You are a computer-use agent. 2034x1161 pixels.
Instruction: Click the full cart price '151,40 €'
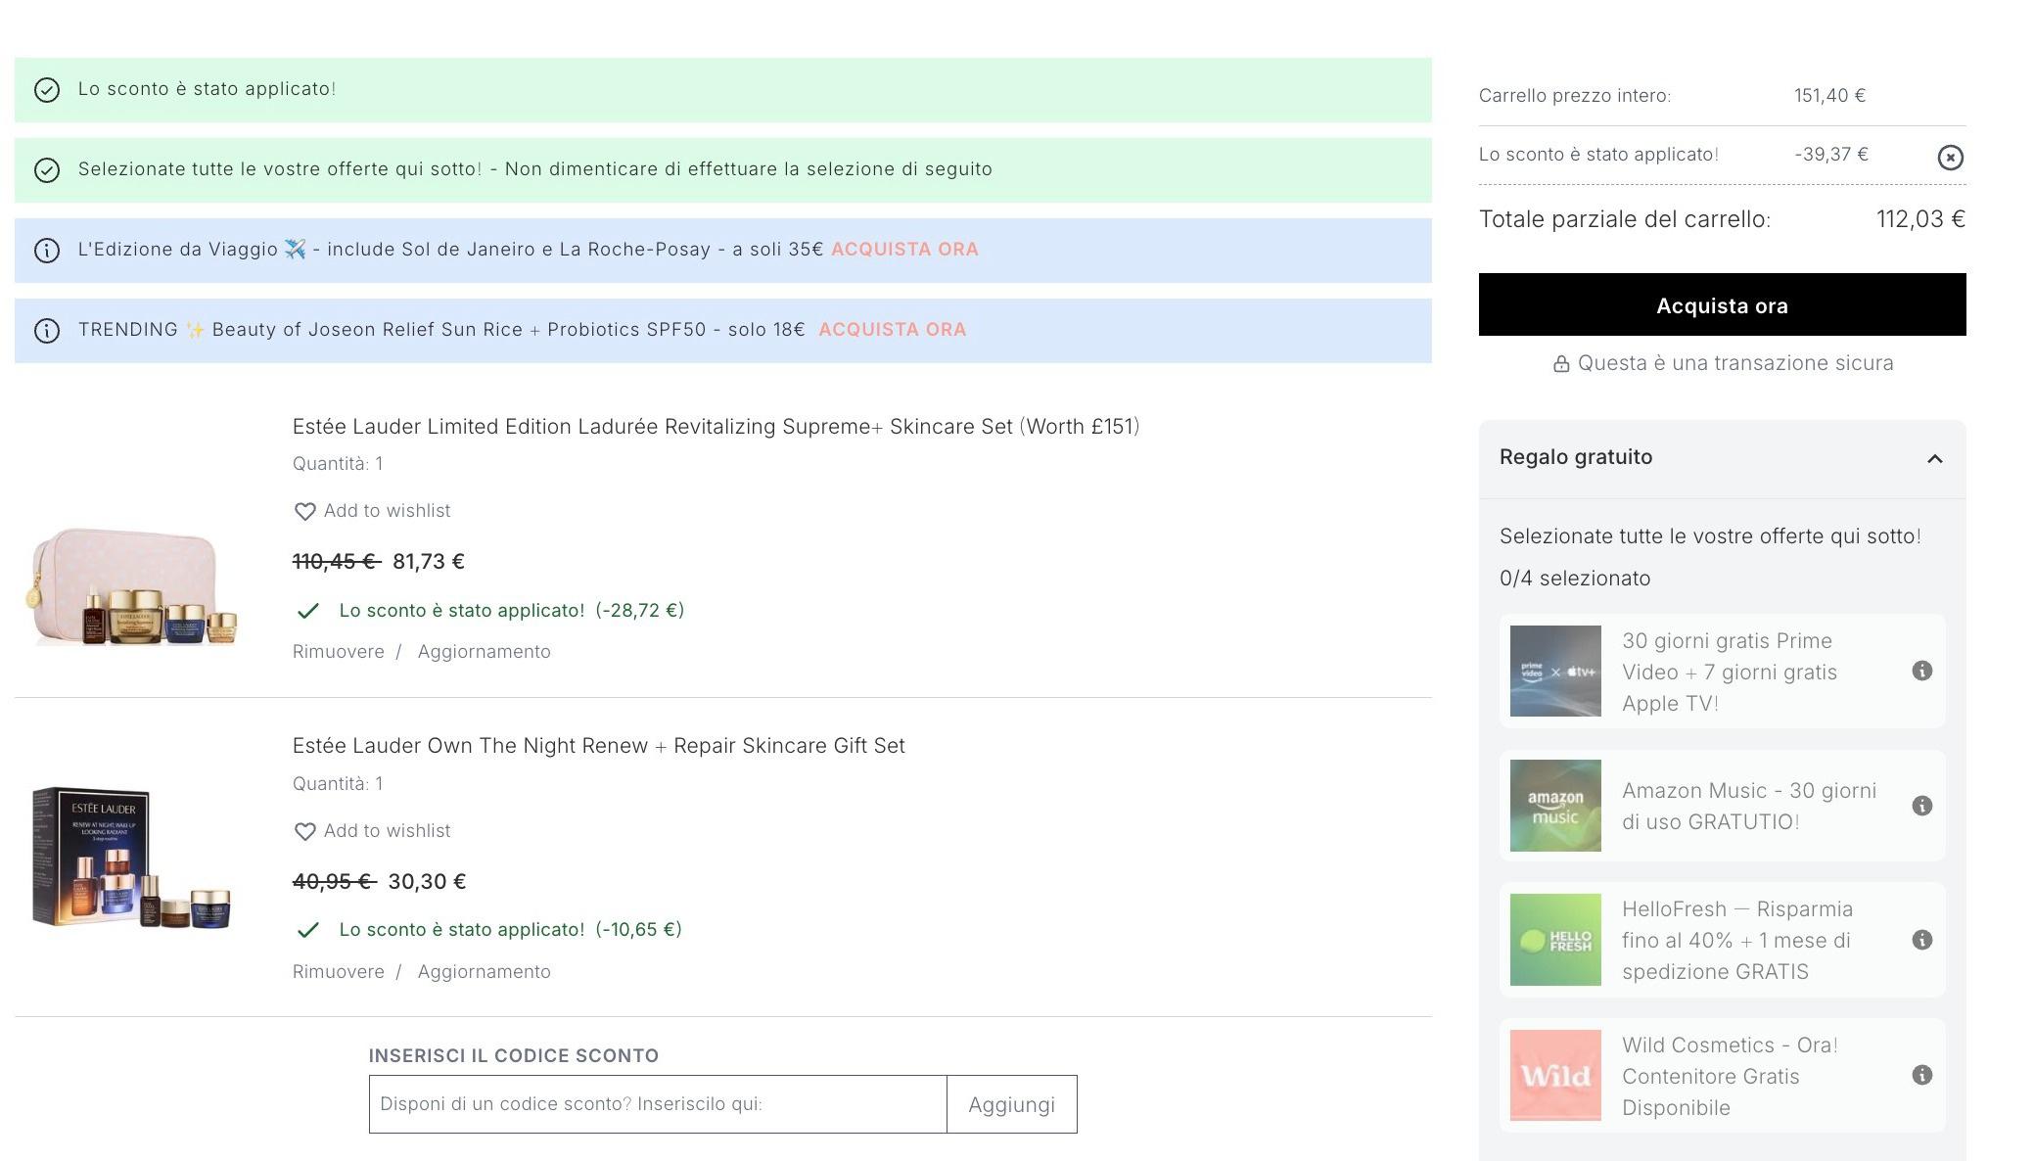[x=1829, y=96]
